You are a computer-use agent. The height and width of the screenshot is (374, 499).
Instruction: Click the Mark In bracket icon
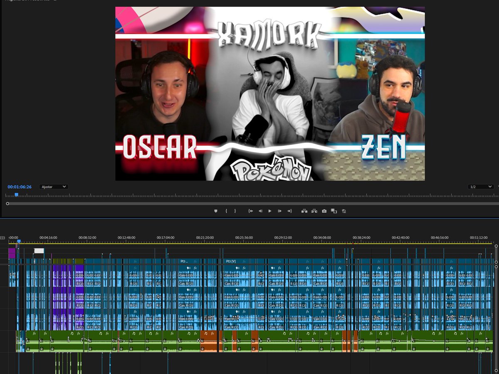[x=226, y=211]
